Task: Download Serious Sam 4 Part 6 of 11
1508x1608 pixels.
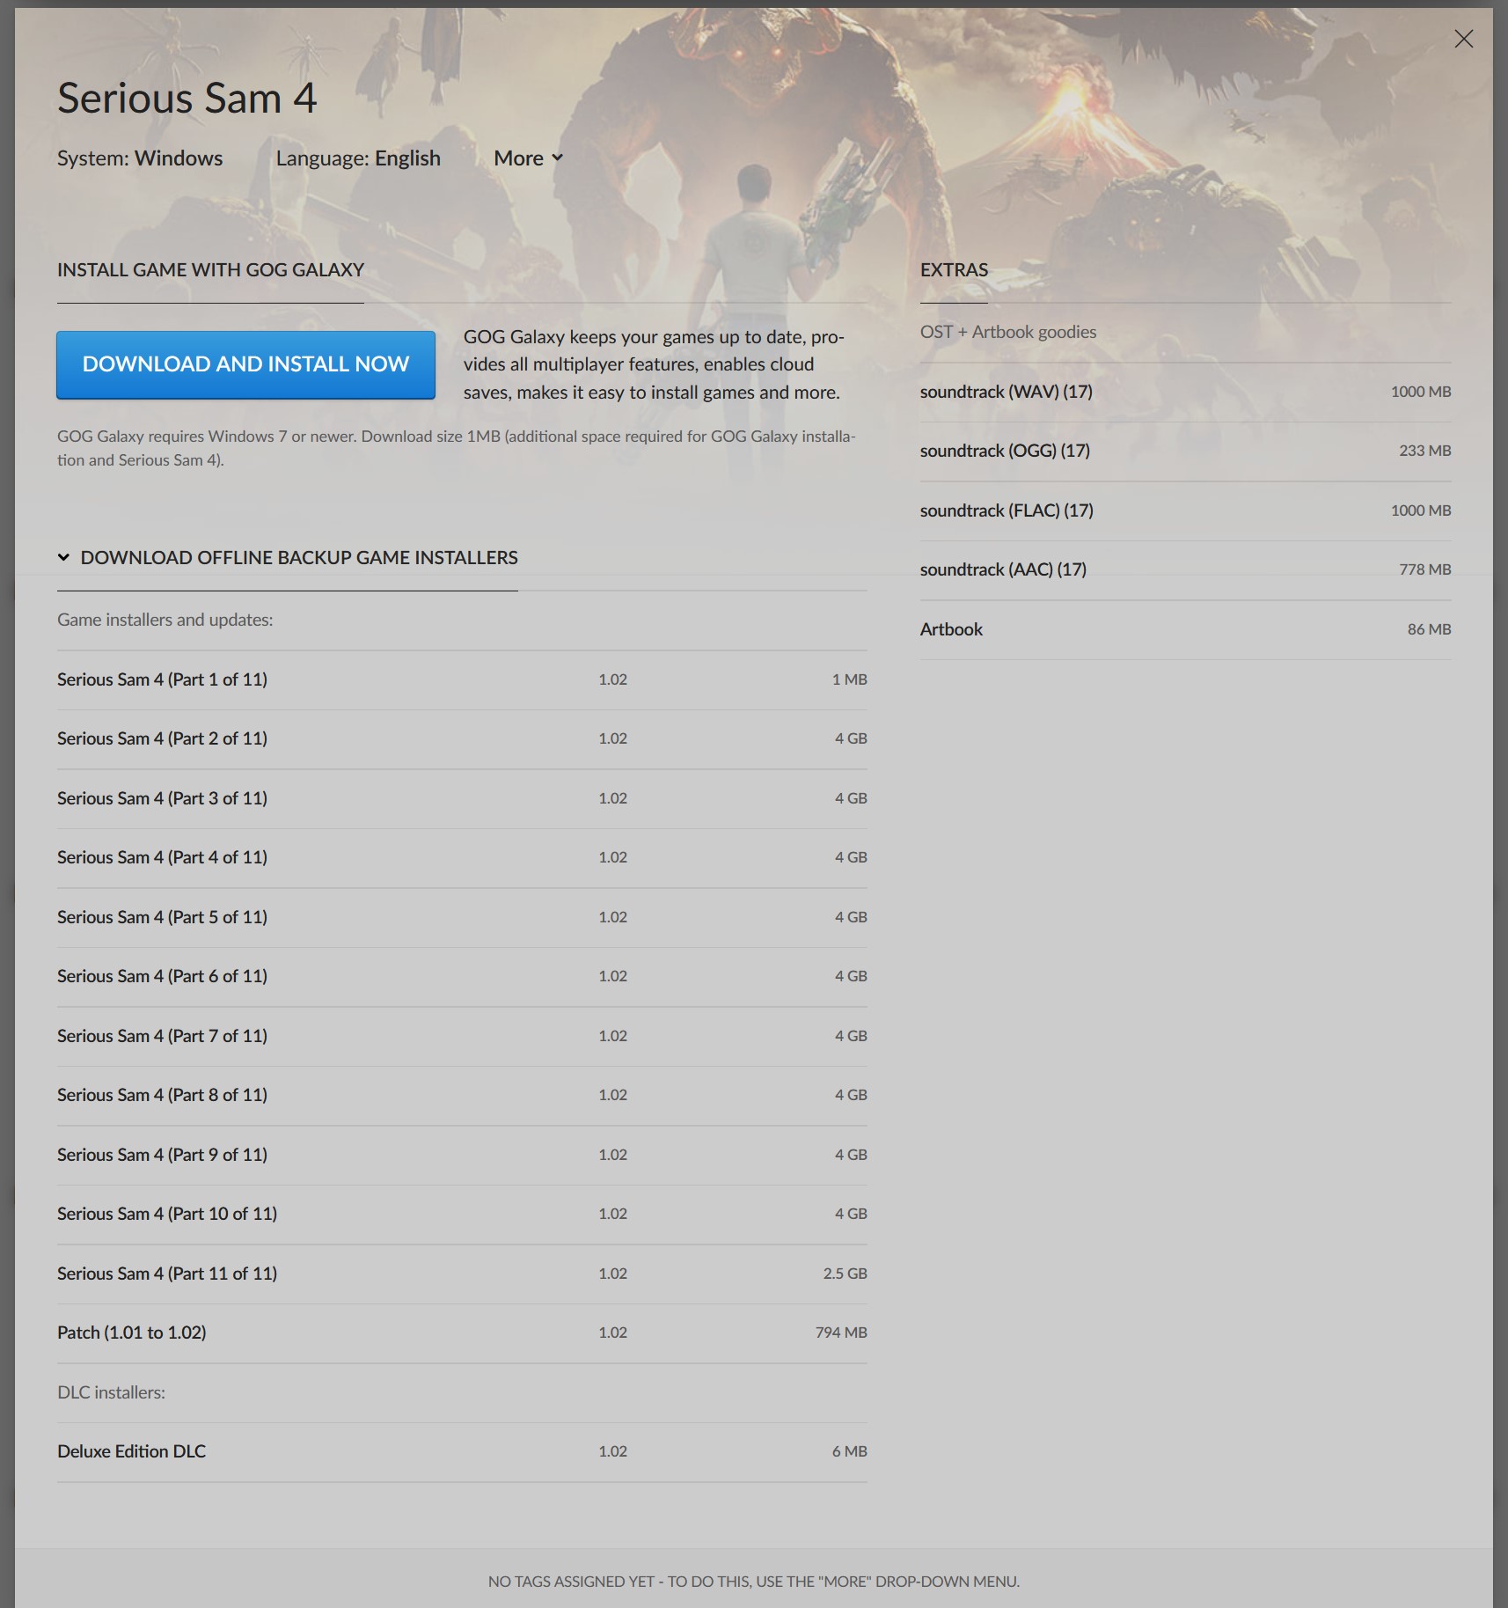Action: [x=462, y=976]
